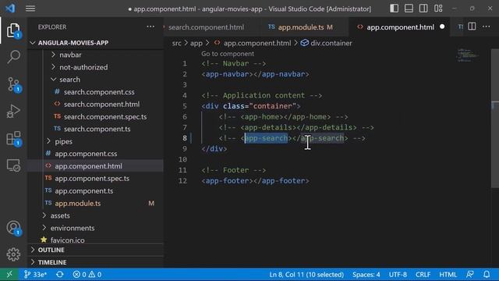
Task: Click the Go to component code lens
Action: coord(228,54)
